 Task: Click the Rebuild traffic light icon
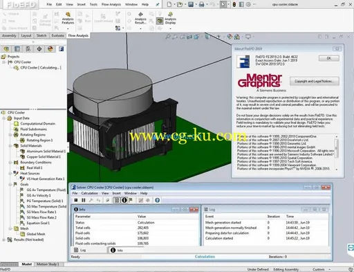click(234, 4)
